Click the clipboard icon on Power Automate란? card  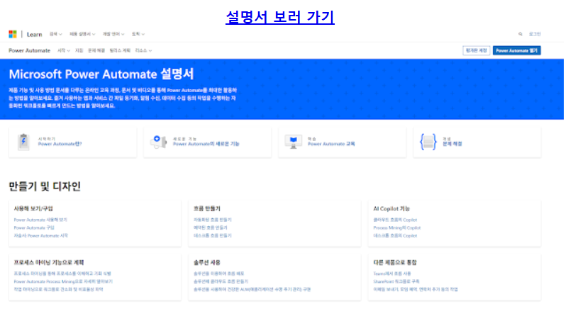[x=23, y=142]
